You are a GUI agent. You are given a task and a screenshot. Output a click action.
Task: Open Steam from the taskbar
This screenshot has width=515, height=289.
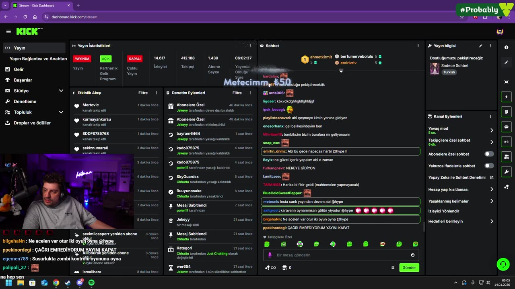pos(68,283)
